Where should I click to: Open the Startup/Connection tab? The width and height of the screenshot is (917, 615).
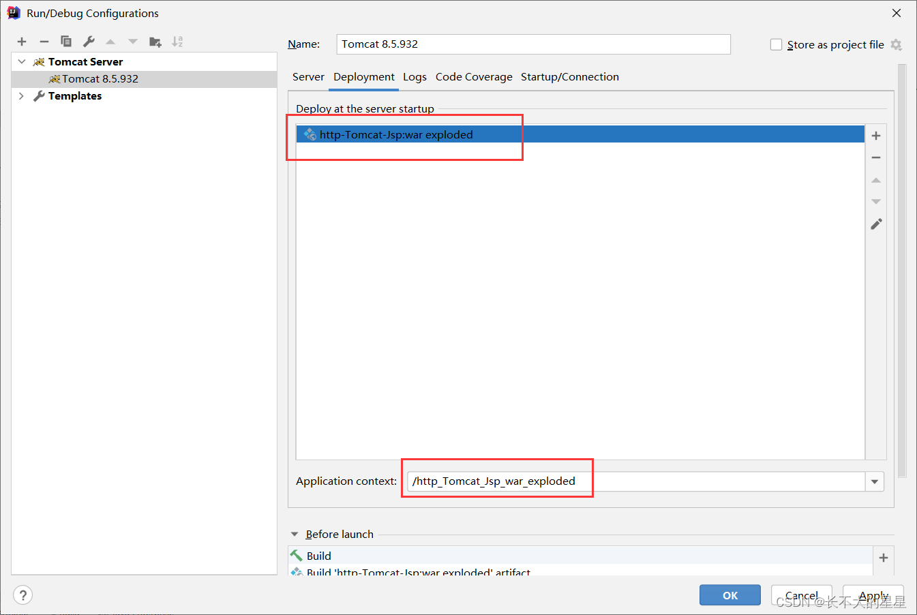click(570, 77)
